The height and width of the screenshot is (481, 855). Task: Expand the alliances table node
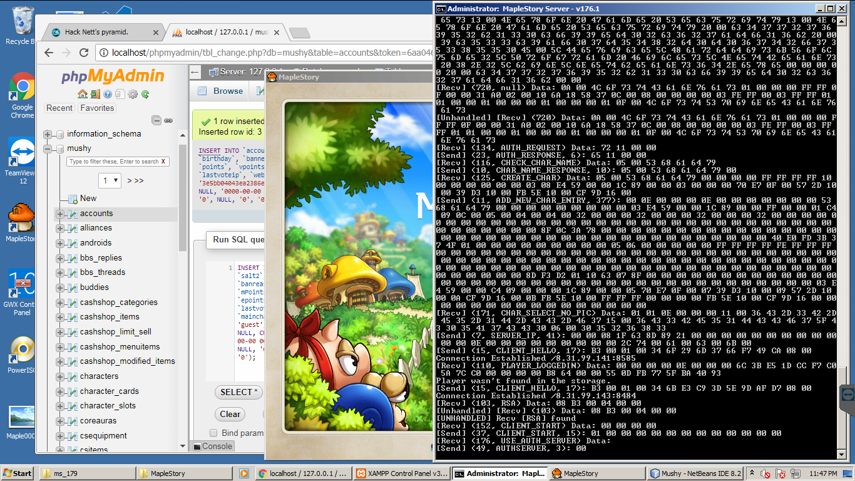point(60,228)
